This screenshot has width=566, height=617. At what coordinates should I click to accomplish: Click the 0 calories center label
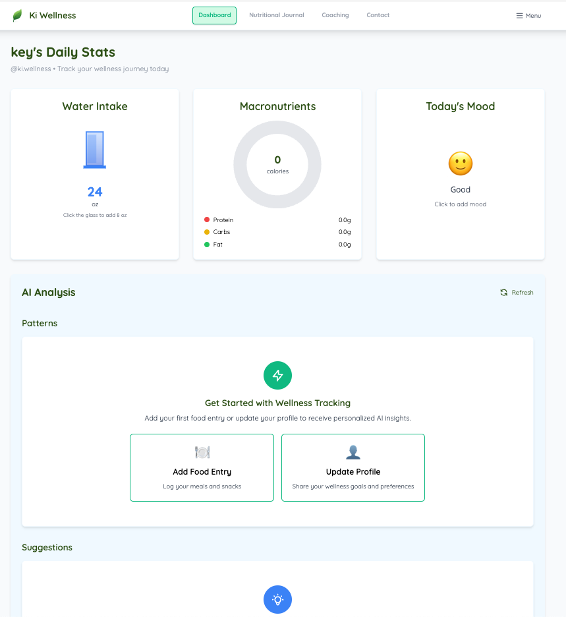(277, 165)
